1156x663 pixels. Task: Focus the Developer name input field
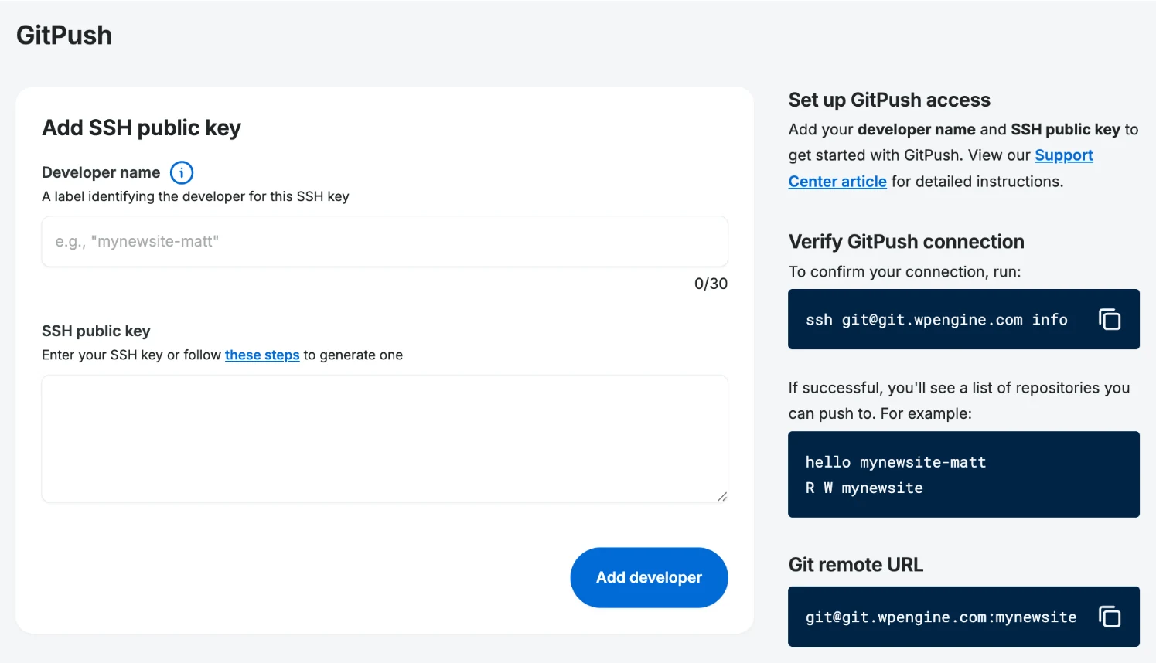pyautogui.click(x=384, y=242)
